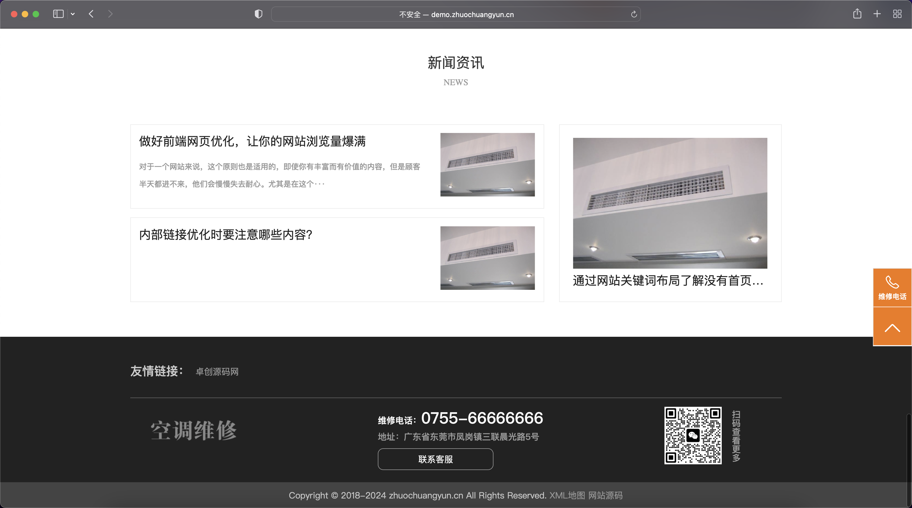Viewport: 912px width, 508px height.
Task: Open the sidebar dropdown chevron
Action: point(72,14)
